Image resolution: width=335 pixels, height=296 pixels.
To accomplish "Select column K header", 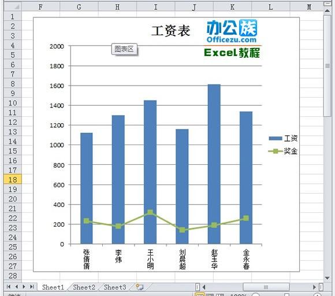I will 232,7.
